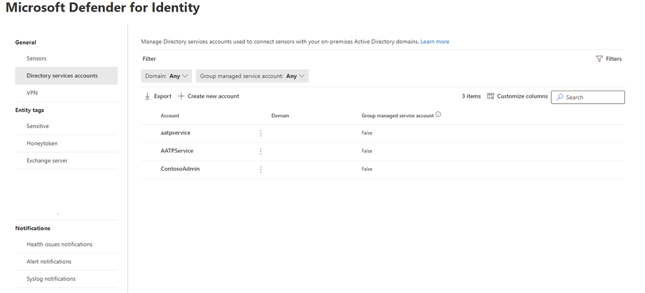Select the ContosoAdmin account row
Image resolution: width=645 pixels, height=293 pixels.
[383, 169]
